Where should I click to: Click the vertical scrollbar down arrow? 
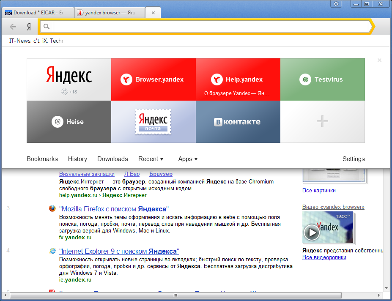point(387,288)
